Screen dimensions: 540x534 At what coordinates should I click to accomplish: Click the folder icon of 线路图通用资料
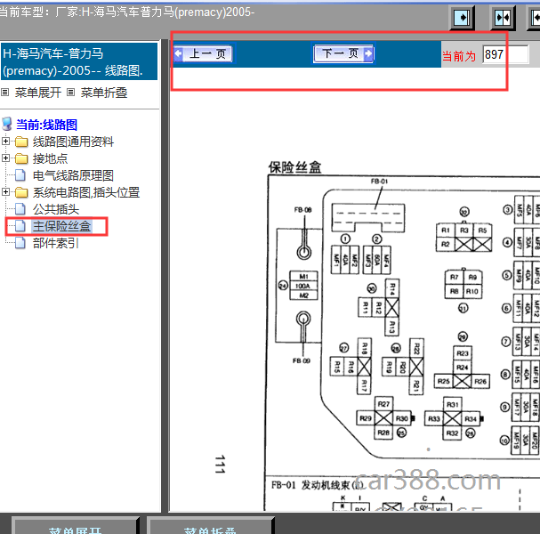pos(21,142)
